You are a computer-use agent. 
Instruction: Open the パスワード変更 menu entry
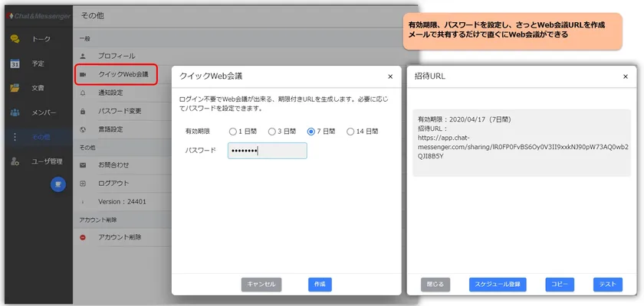119,111
